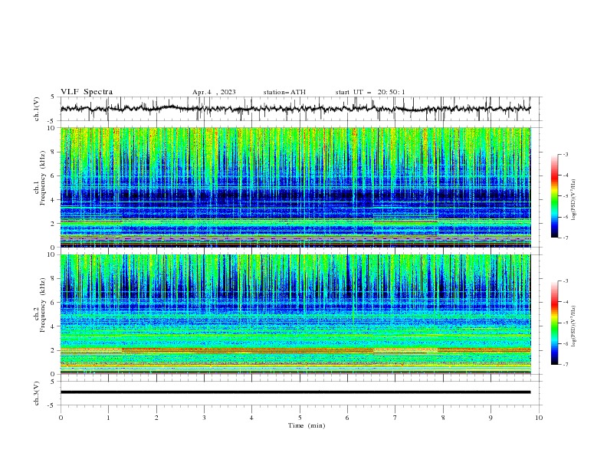Click the "Time (min)" axis label
607x469 pixels.
[x=307, y=425]
